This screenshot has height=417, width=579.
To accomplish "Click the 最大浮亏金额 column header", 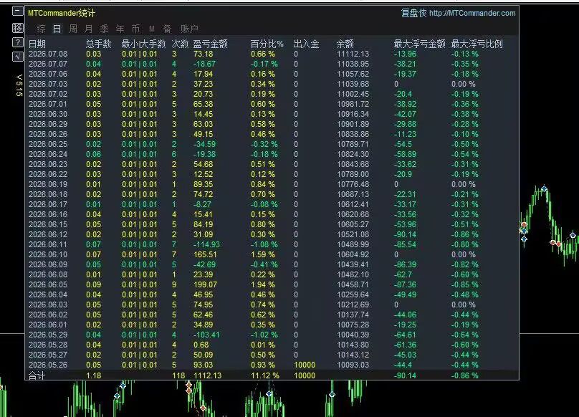I will click(x=419, y=44).
